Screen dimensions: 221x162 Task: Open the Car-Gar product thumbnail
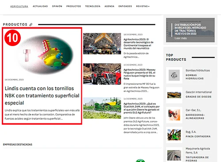tap(174, 115)
